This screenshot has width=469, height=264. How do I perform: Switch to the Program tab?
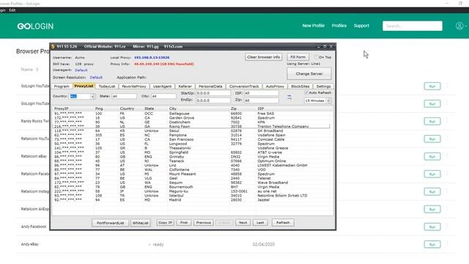[x=62, y=87]
